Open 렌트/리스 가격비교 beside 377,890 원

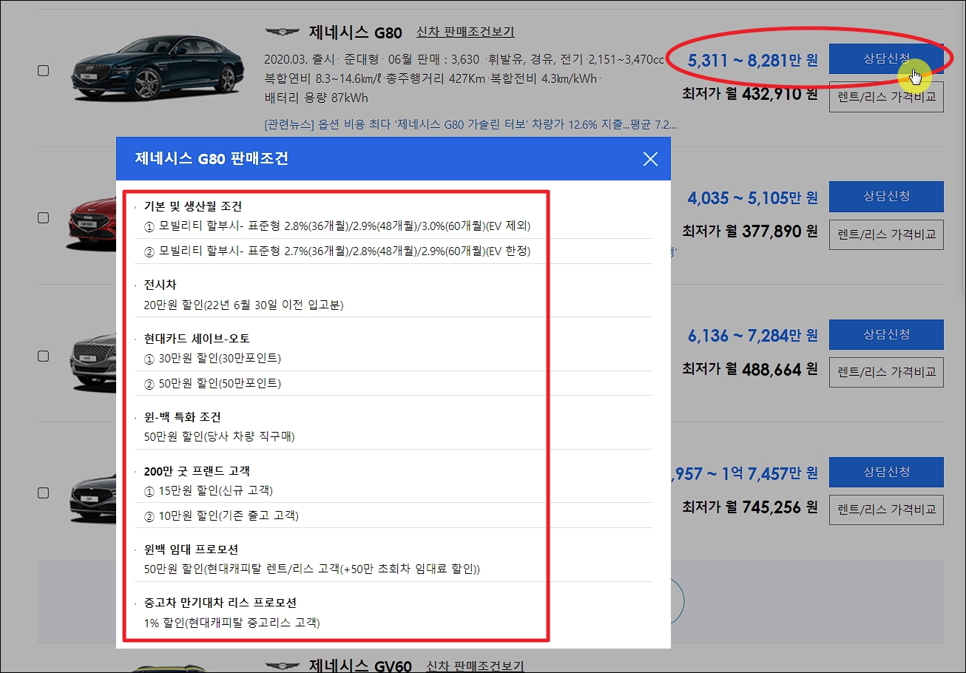tap(886, 234)
